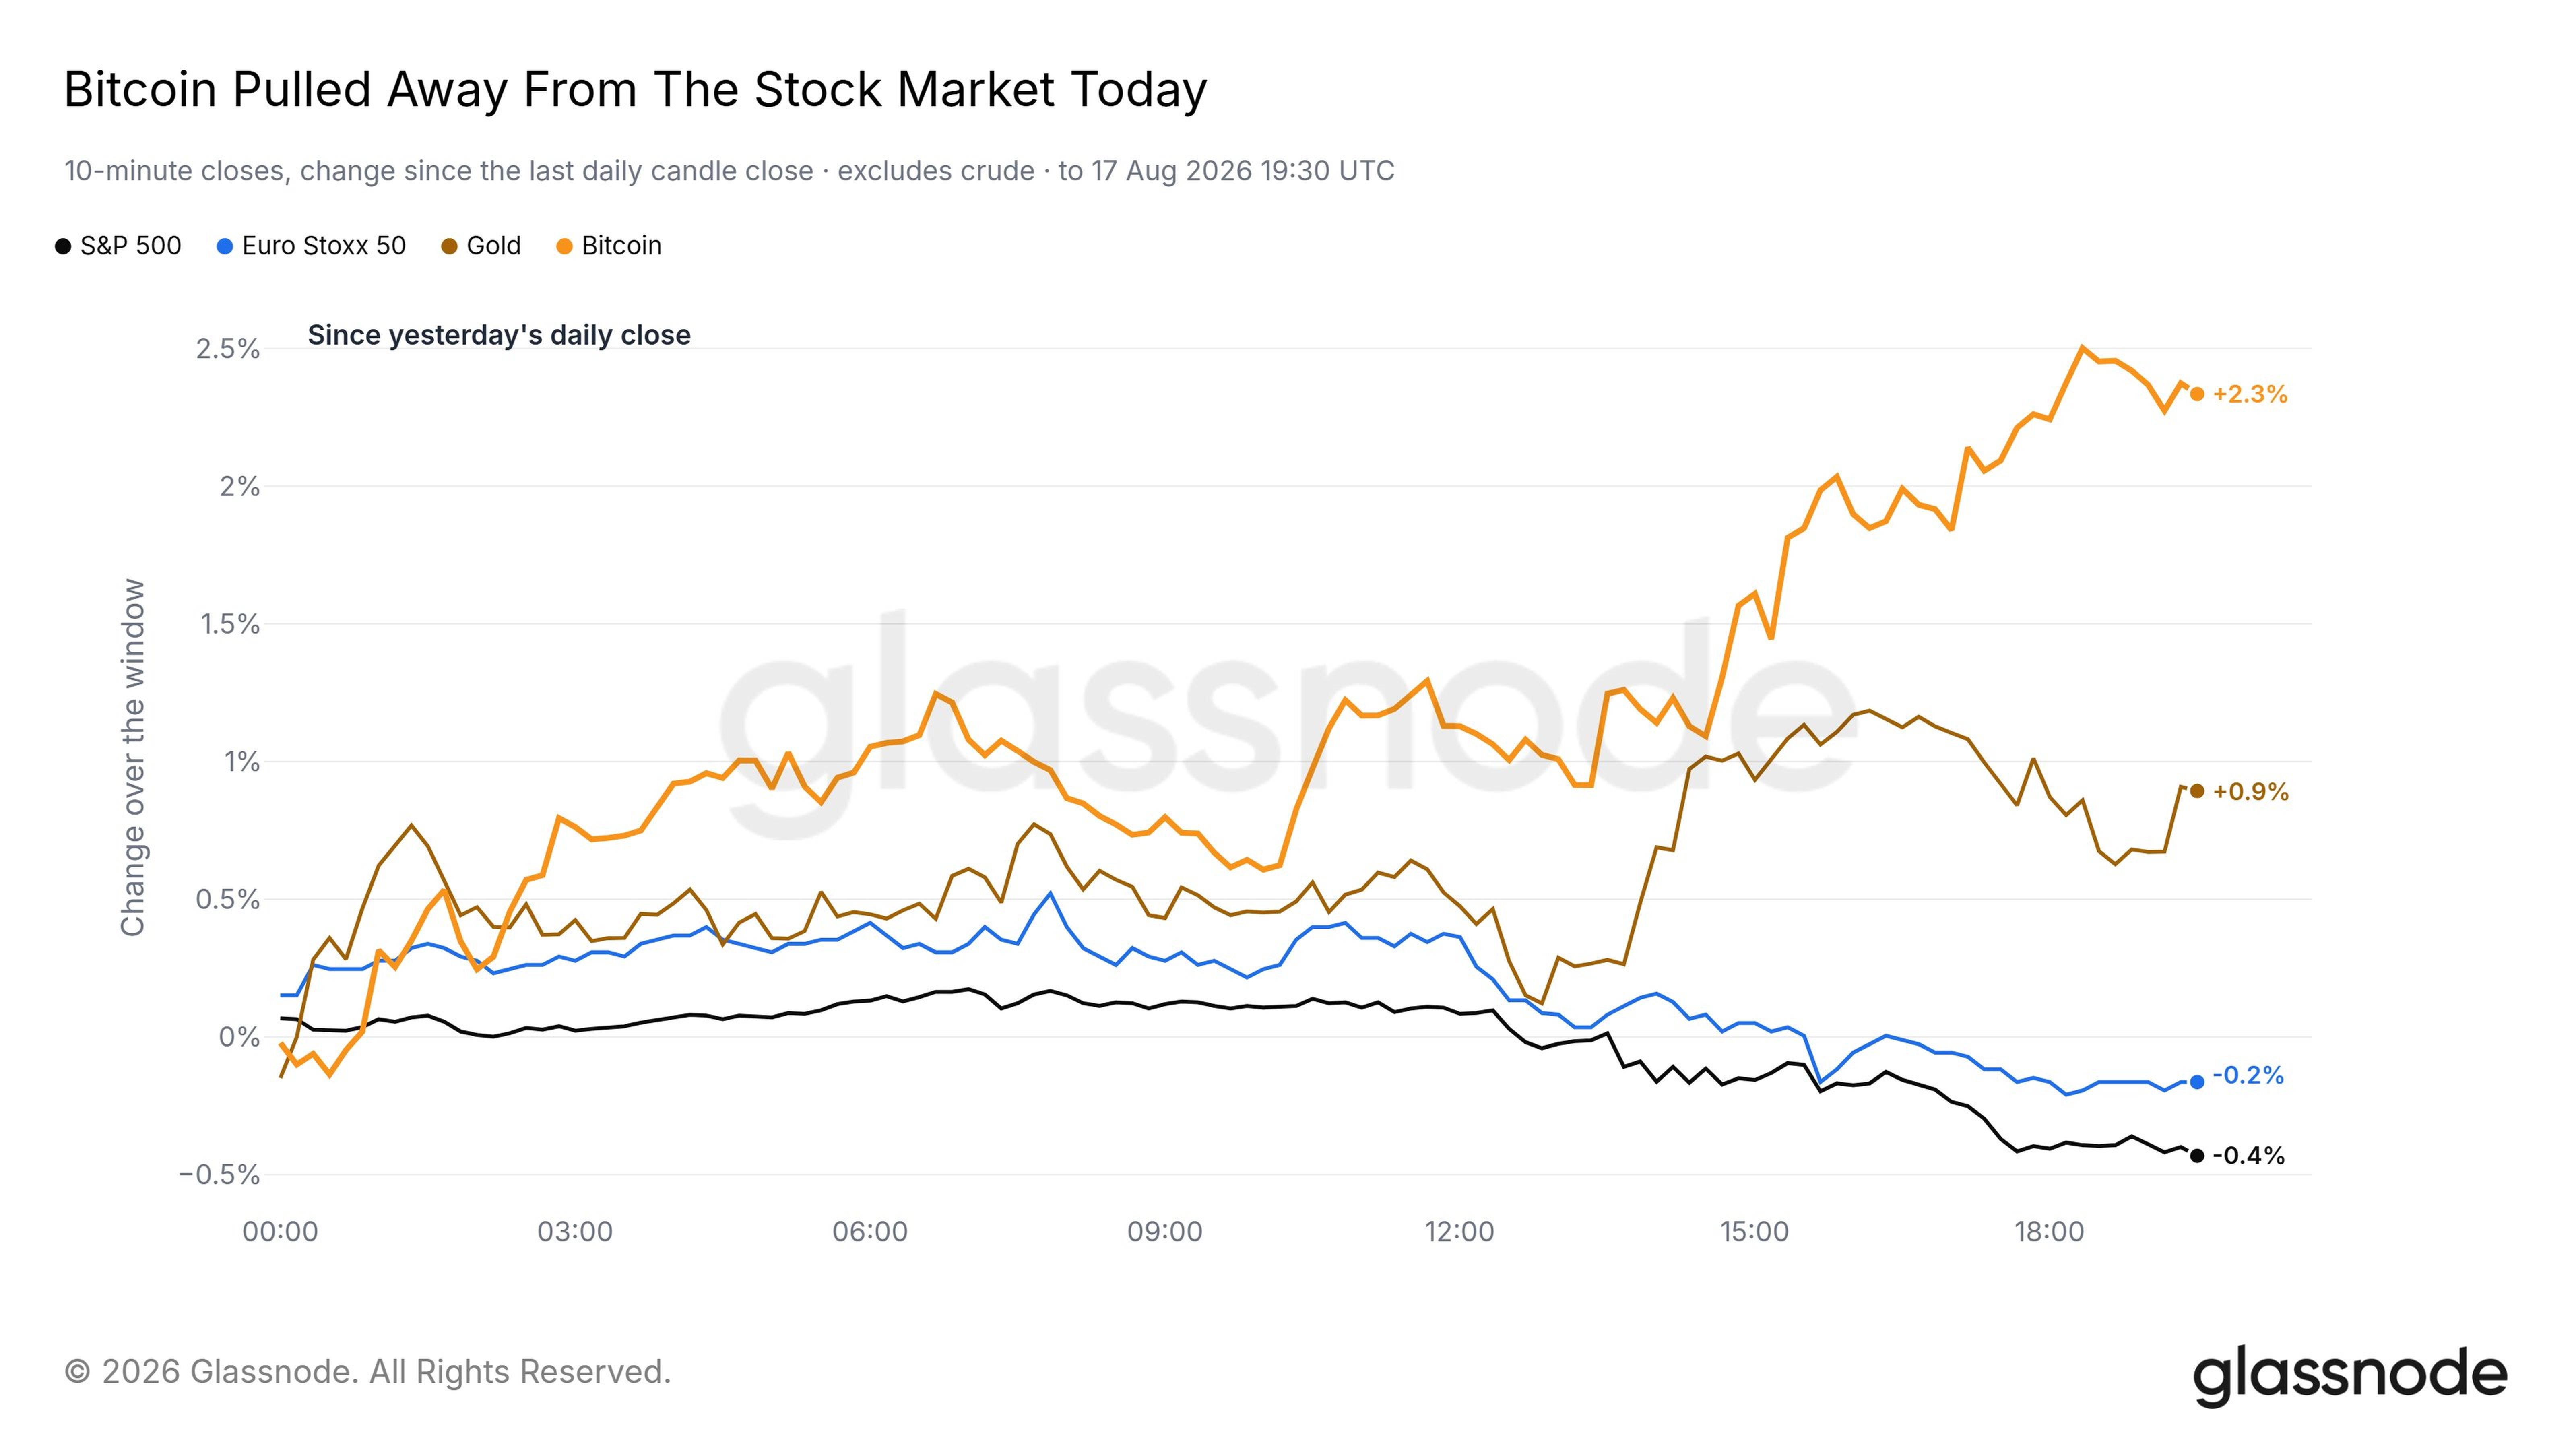Click the Glassnode copyright notice
This screenshot has width=2576, height=1449.
click(368, 1372)
